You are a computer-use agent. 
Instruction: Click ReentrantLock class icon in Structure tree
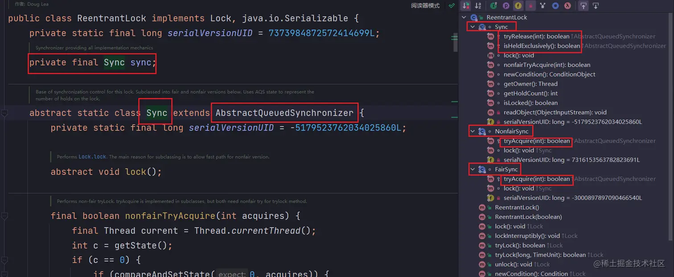tap(474, 17)
